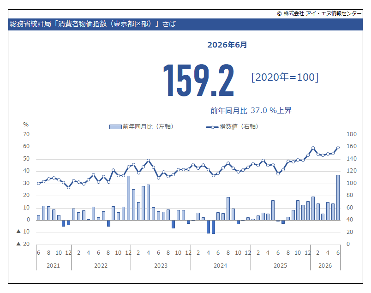Click the 2021 year label

(53, 266)
